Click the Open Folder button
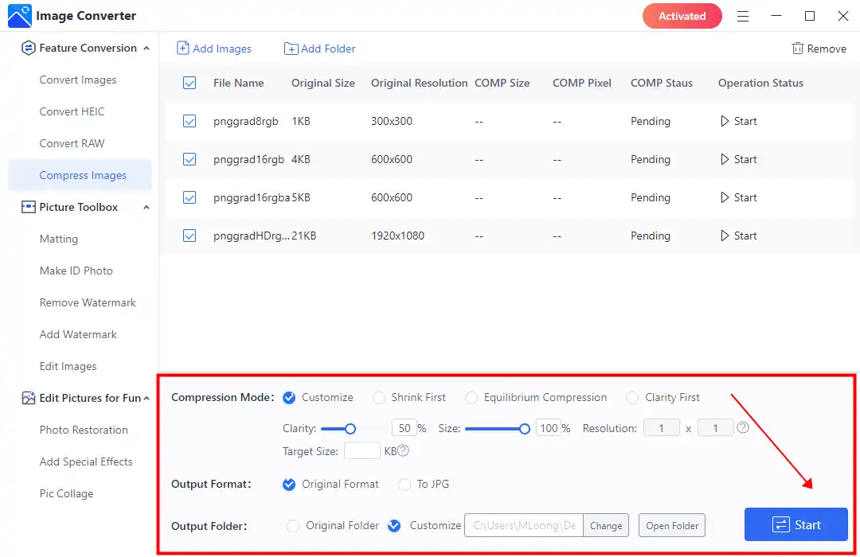Image resolution: width=860 pixels, height=557 pixels. click(x=672, y=526)
